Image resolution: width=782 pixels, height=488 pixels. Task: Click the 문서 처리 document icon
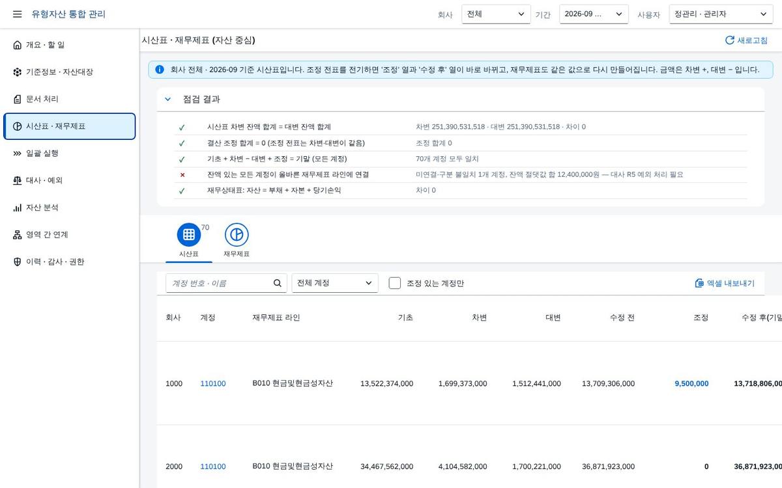tap(17, 99)
